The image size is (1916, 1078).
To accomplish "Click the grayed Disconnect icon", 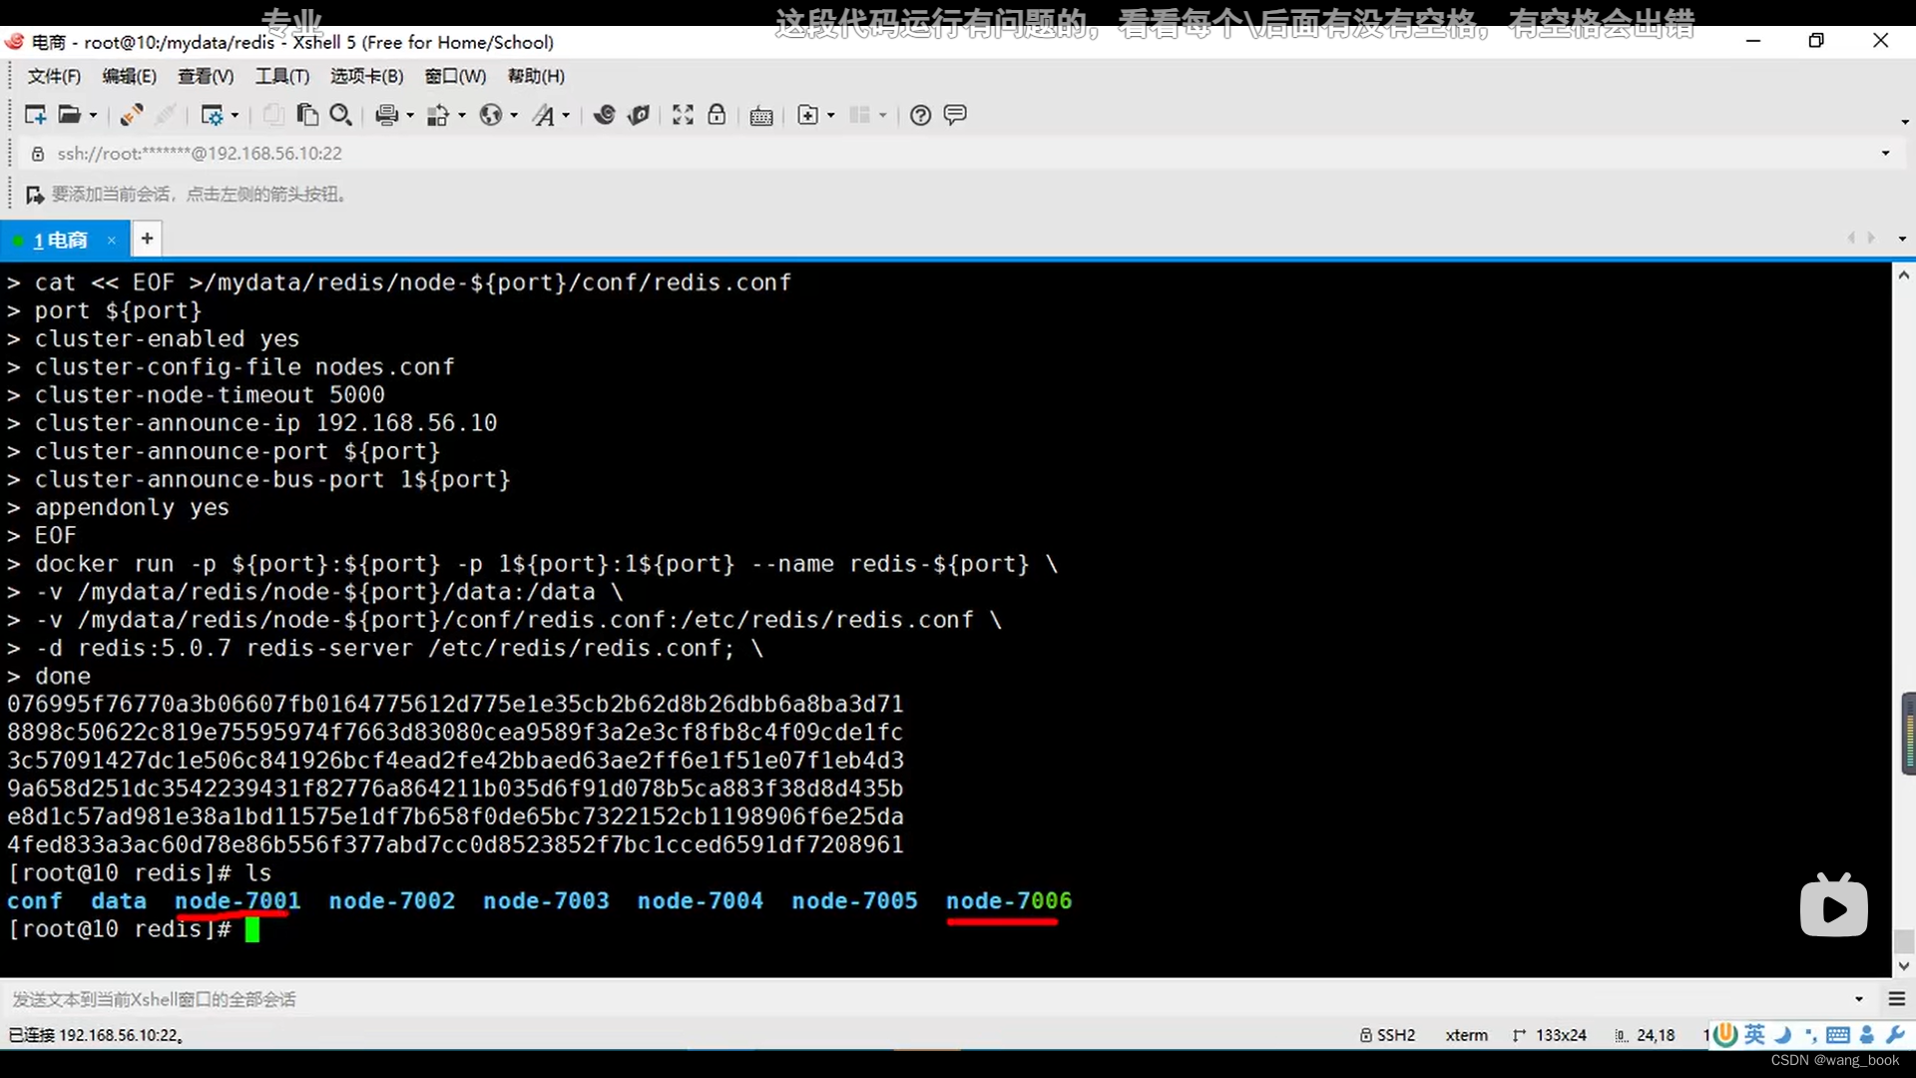I will (166, 116).
